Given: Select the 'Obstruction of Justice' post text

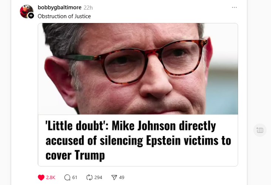Looking at the screenshot, I should coord(64,16).
